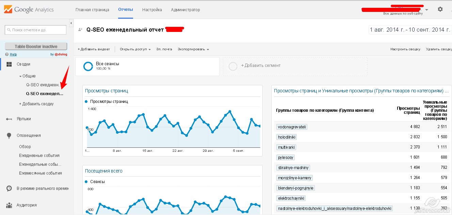The width and height of the screenshot is (452, 215).
Task: Toggle the Table Booster inactive button
Action: click(36, 47)
